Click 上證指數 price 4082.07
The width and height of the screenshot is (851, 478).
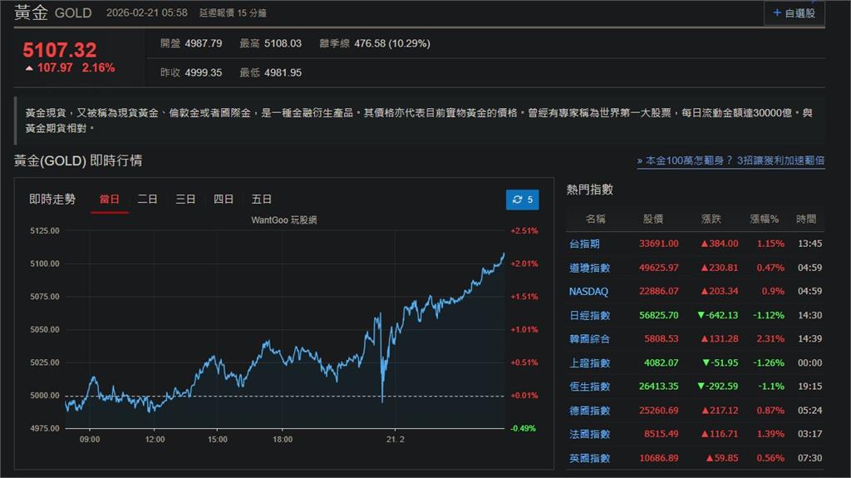(x=661, y=362)
